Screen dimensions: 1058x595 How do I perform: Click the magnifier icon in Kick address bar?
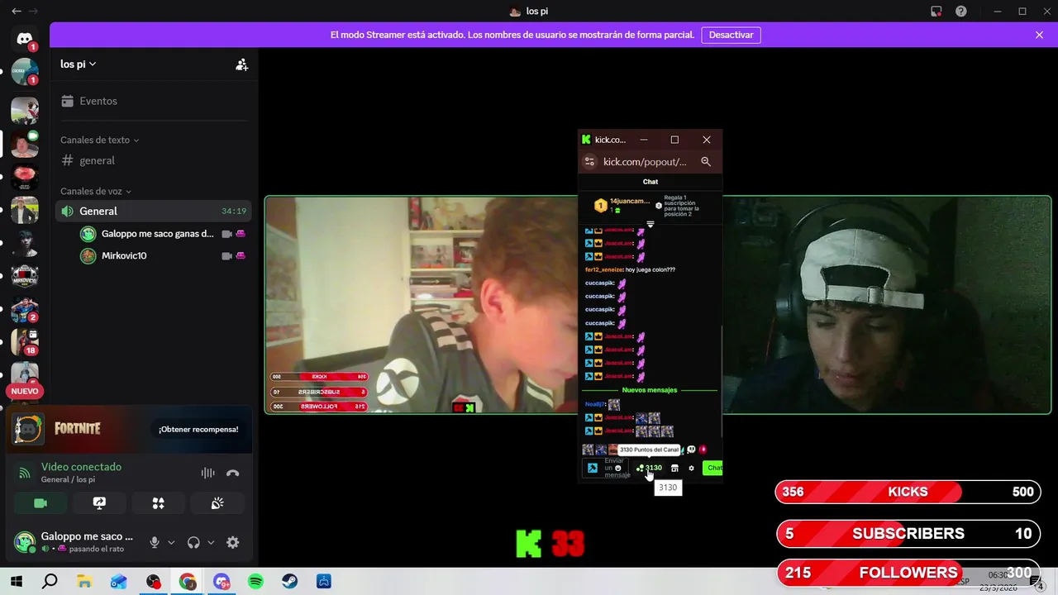(x=706, y=162)
